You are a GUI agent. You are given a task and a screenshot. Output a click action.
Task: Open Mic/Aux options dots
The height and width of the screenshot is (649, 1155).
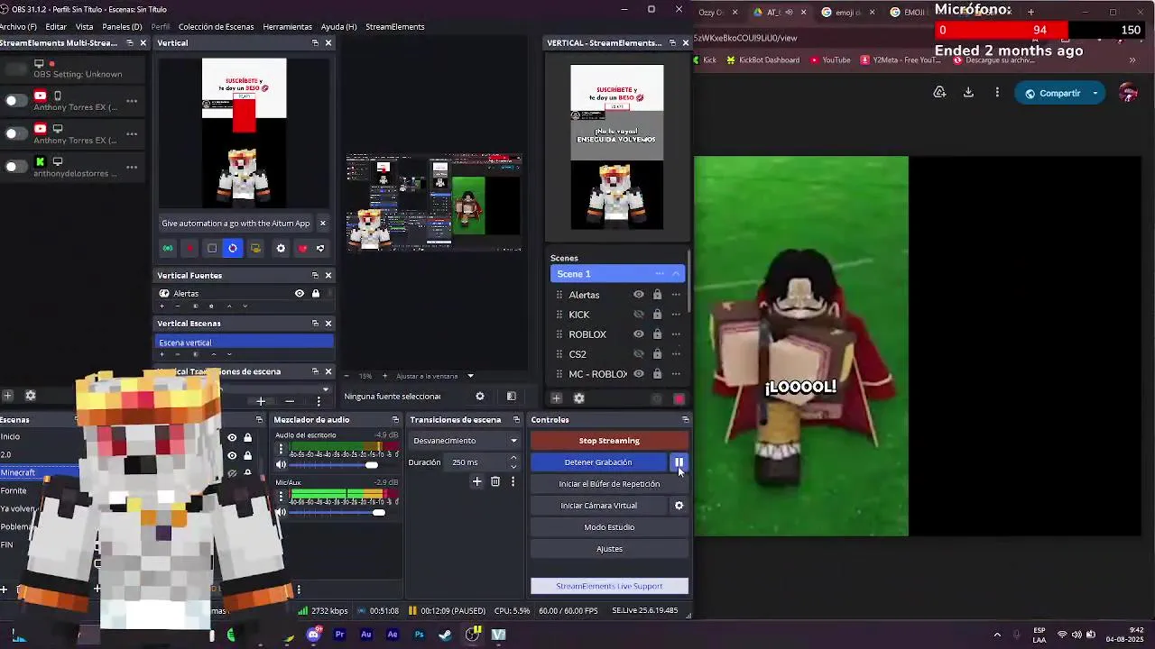[x=281, y=498]
